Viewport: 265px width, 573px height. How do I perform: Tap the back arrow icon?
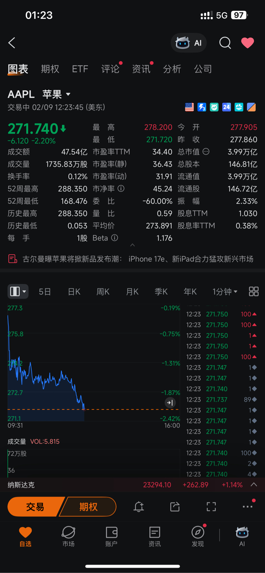point(12,43)
